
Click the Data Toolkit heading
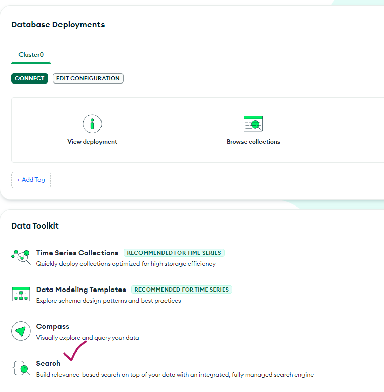pyautogui.click(x=35, y=226)
